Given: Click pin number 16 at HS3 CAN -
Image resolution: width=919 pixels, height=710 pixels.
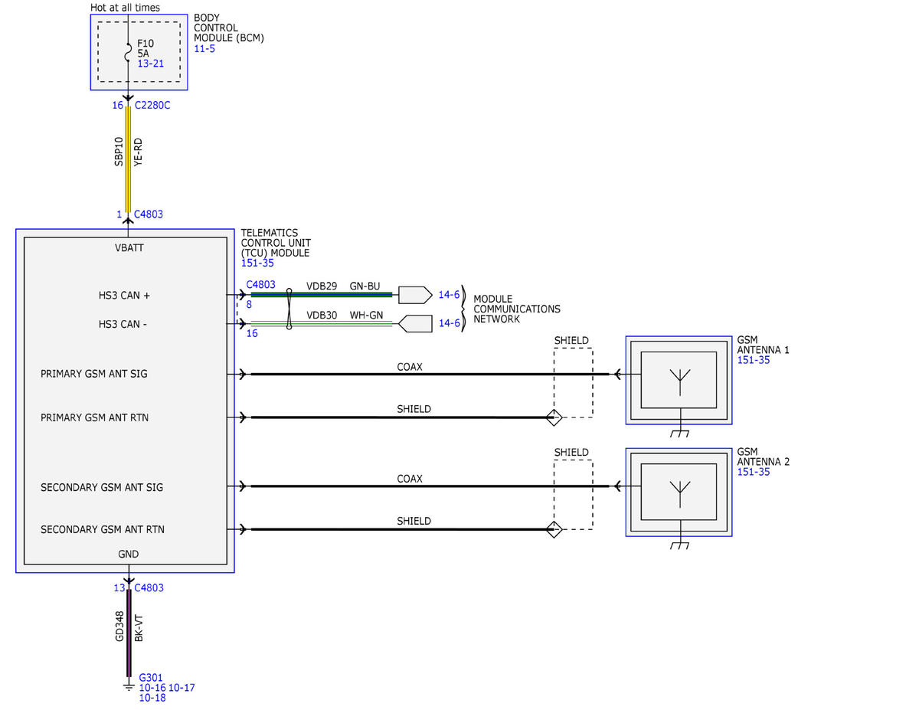Looking at the screenshot, I should pyautogui.click(x=252, y=333).
